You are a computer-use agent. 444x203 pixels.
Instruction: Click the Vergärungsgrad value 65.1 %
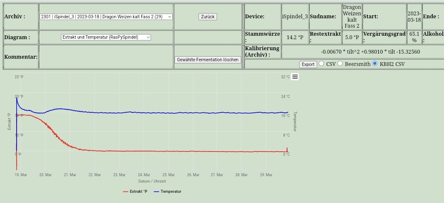click(x=414, y=37)
